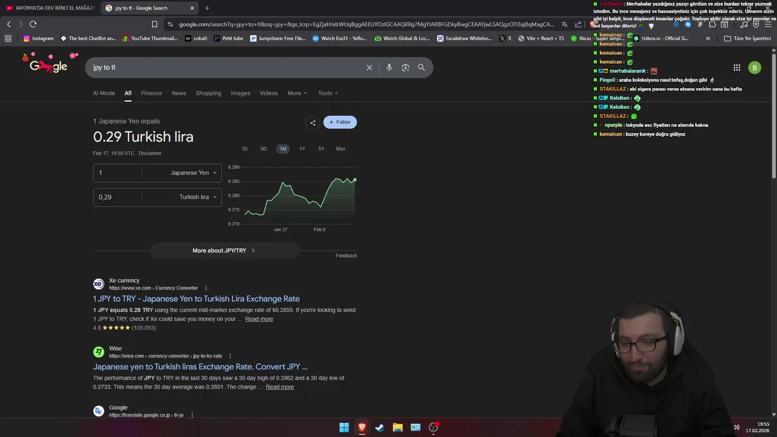Click the magnifier search submit icon
This screenshot has width=777, height=437.
(421, 67)
